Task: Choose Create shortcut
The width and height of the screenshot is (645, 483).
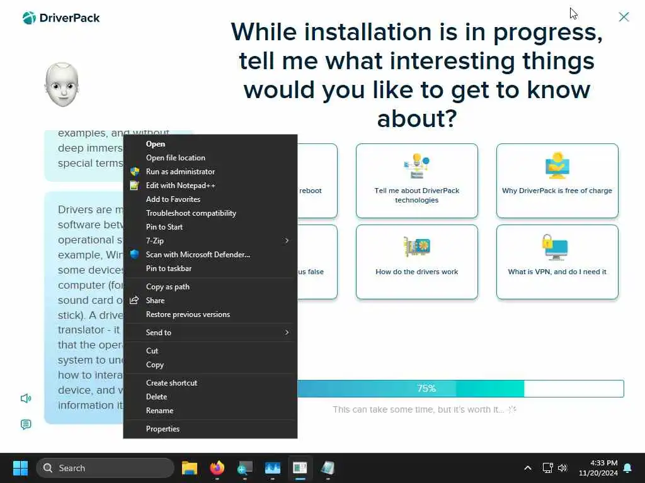Action: pyautogui.click(x=210, y=383)
